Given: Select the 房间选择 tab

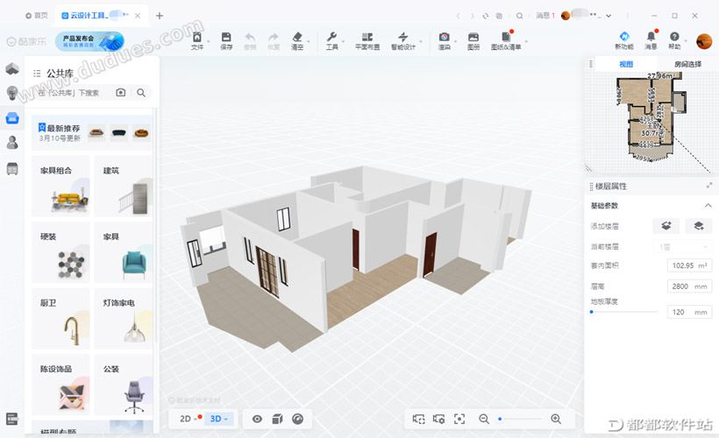Looking at the screenshot, I should pyautogui.click(x=687, y=64).
